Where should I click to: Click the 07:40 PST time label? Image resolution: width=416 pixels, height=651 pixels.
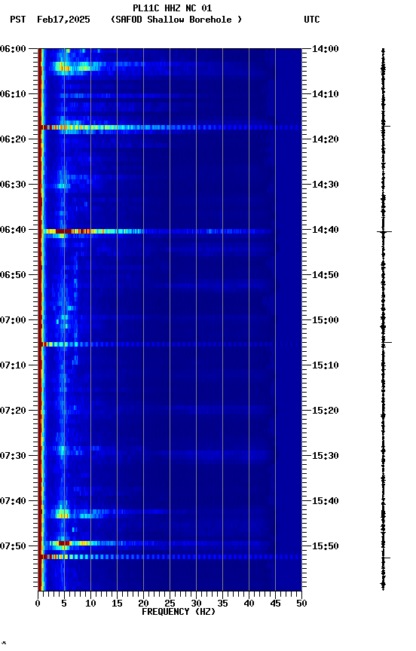pos(13,502)
